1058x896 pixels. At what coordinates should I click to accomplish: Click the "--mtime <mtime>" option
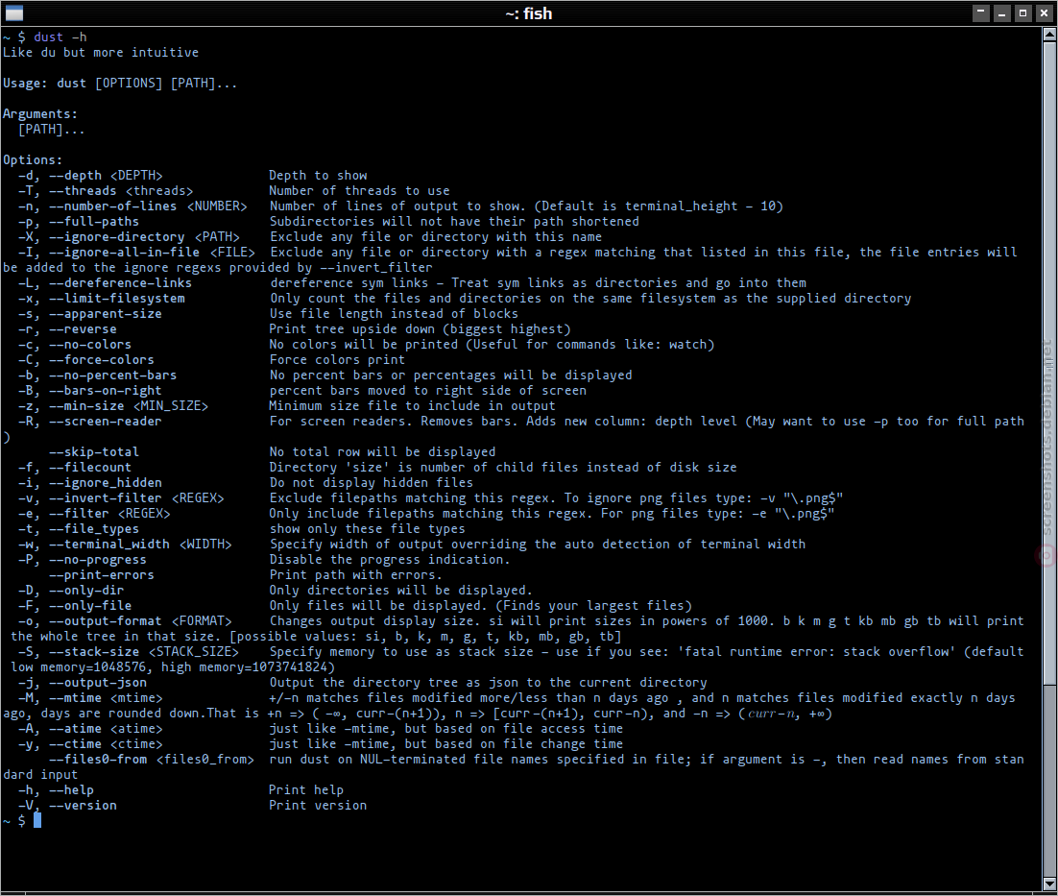[x=106, y=698]
